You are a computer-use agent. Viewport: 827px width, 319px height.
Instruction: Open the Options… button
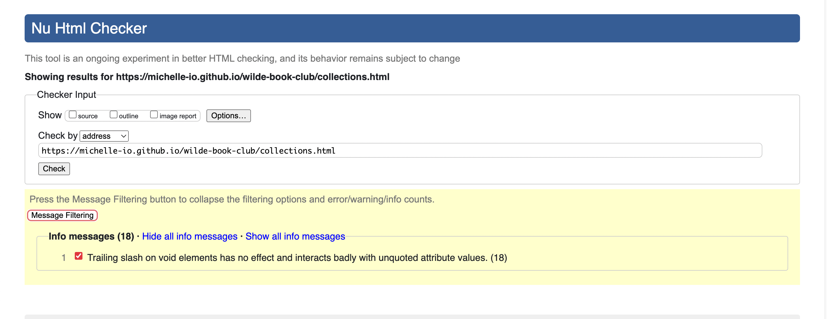(228, 116)
